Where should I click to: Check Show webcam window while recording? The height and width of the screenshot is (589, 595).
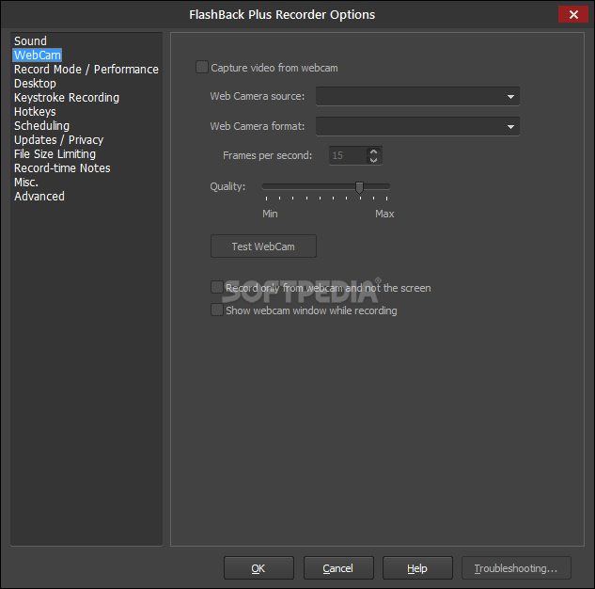(x=217, y=310)
